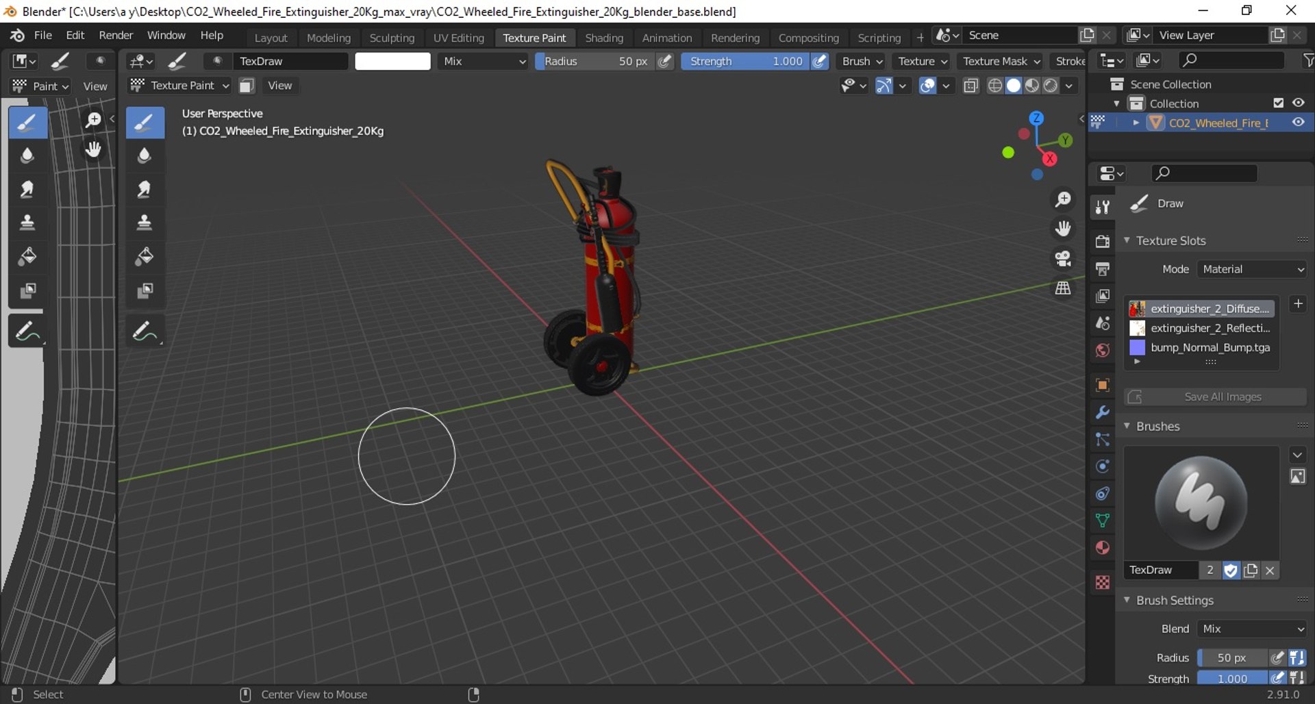Image resolution: width=1315 pixels, height=704 pixels.
Task: Select the bump_Normal_Bump.tga texture slot
Action: coord(1201,347)
